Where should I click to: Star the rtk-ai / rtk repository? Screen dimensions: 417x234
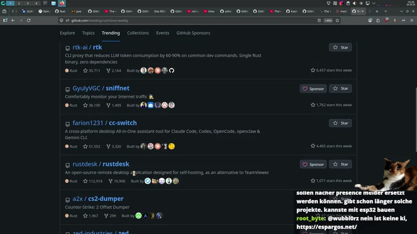tap(340, 48)
